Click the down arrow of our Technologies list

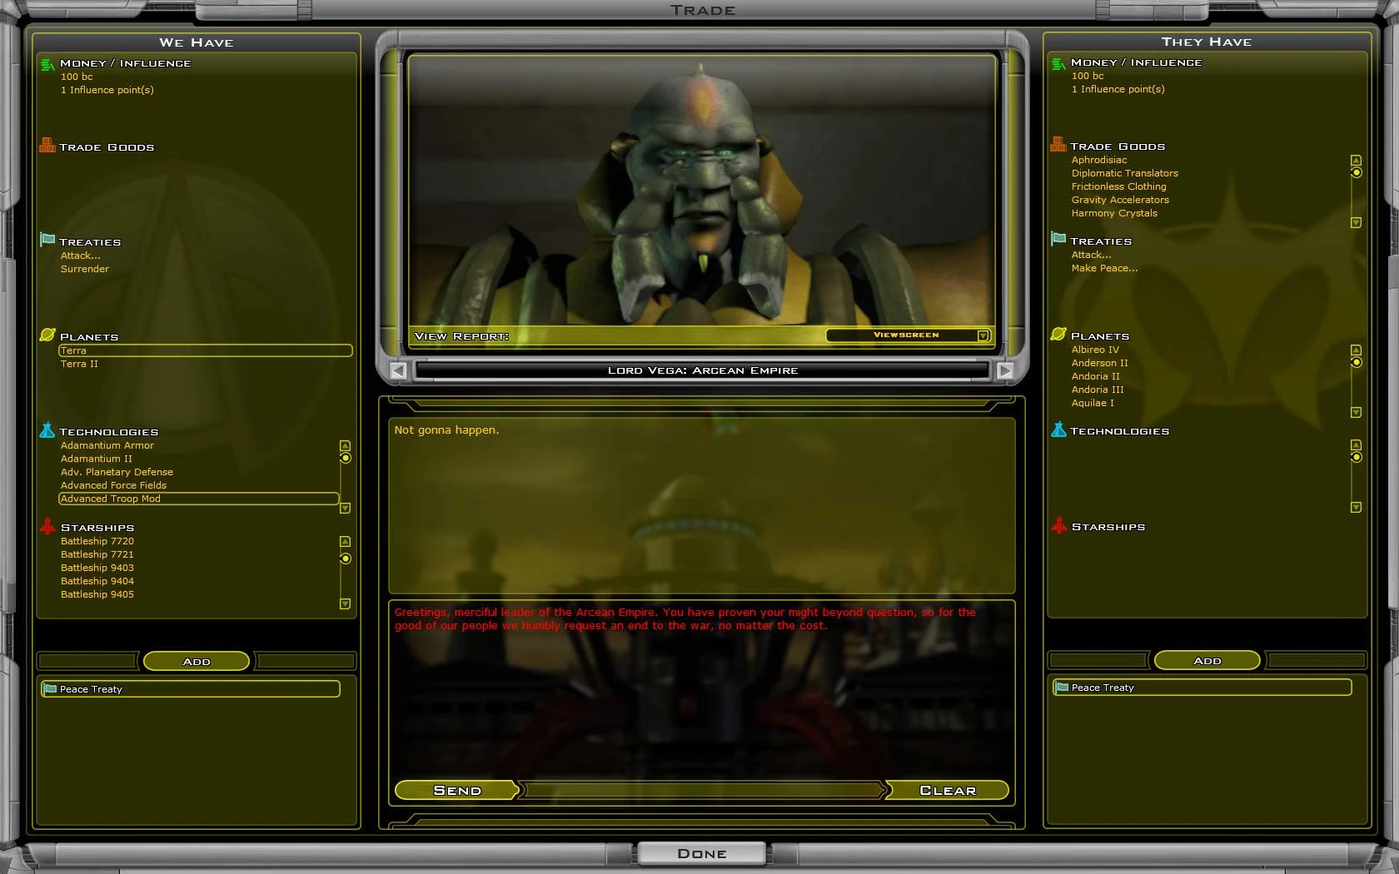click(345, 508)
